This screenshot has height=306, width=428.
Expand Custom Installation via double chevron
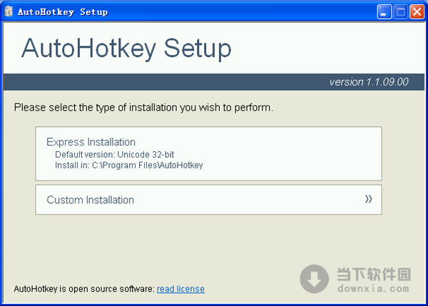click(x=369, y=199)
